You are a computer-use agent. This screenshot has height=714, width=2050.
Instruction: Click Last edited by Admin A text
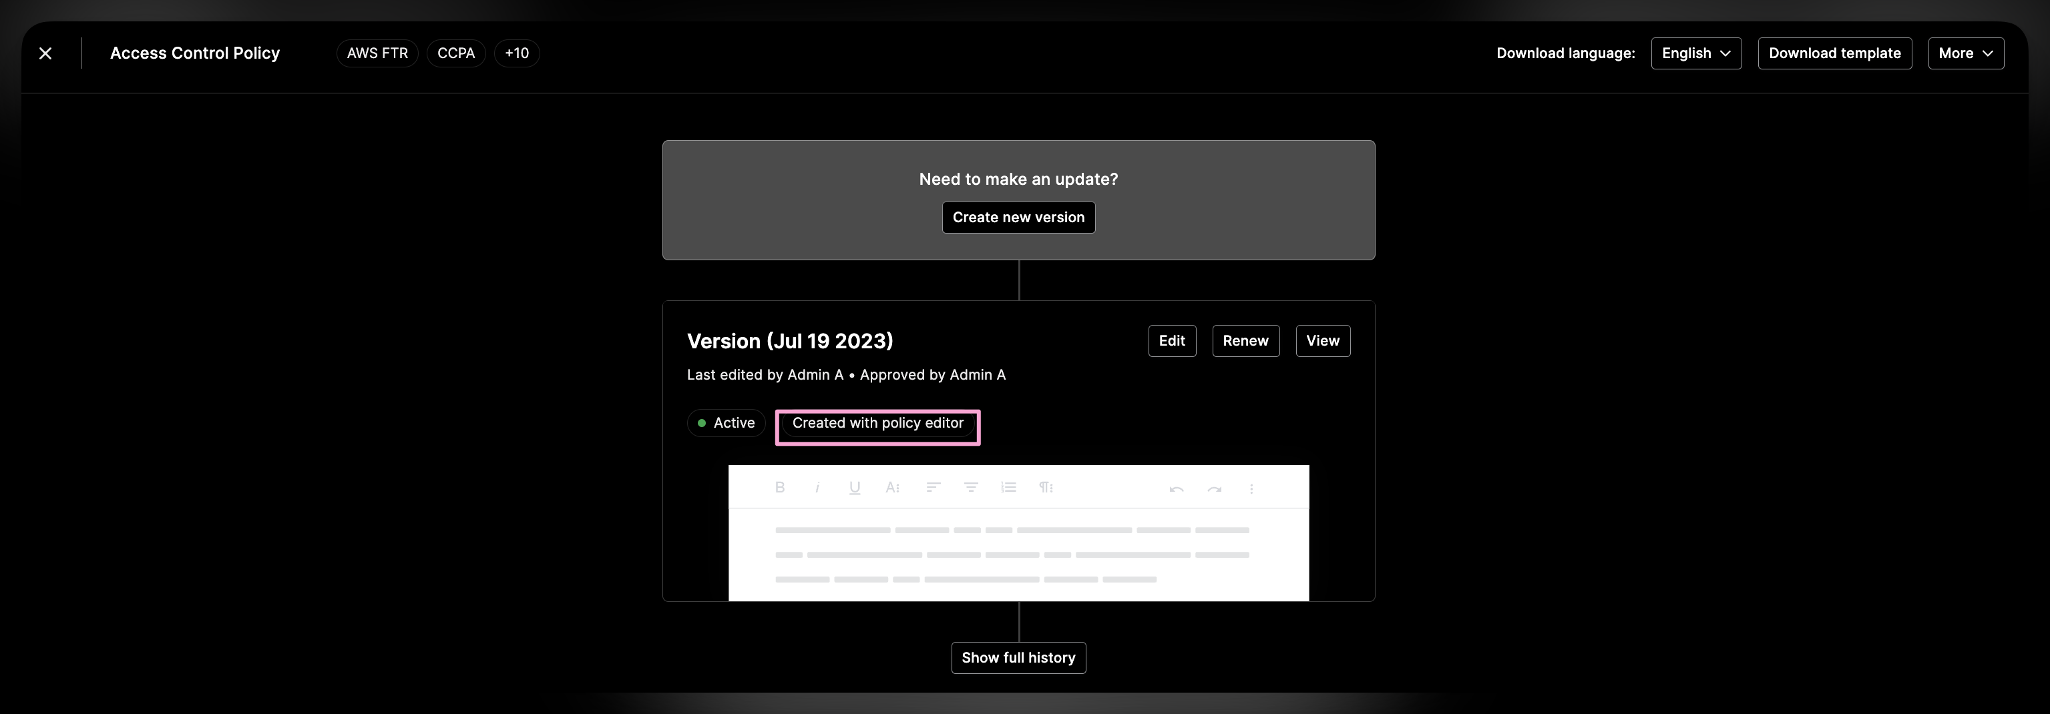[765, 374]
